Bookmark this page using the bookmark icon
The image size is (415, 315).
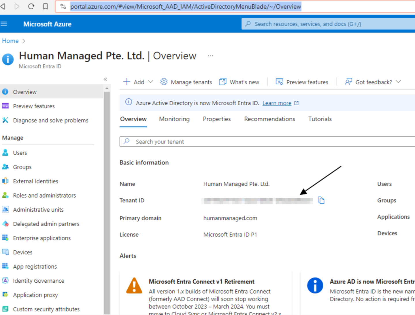(x=45, y=6)
